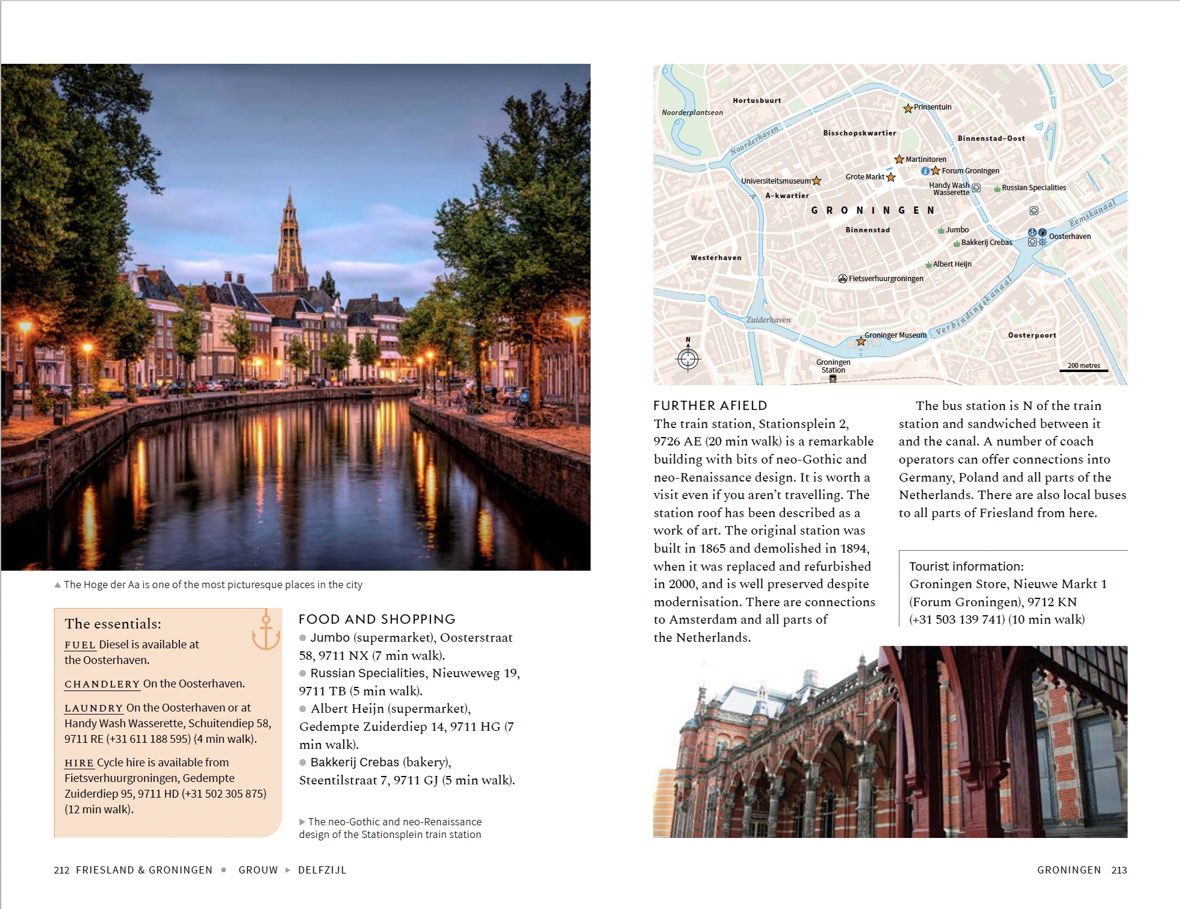The width and height of the screenshot is (1180, 909).
Task: Click the laundry icon beside Handy Wash Wasserette
Action: coord(975,188)
